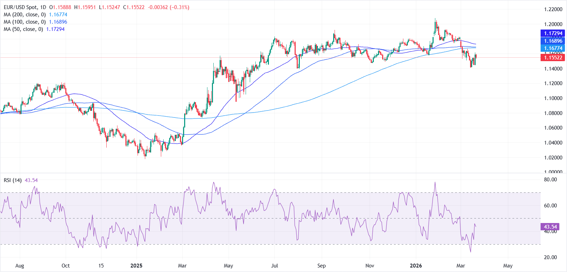Click the 1.08000 price scale label
This screenshot has width=567, height=272.
click(553, 113)
